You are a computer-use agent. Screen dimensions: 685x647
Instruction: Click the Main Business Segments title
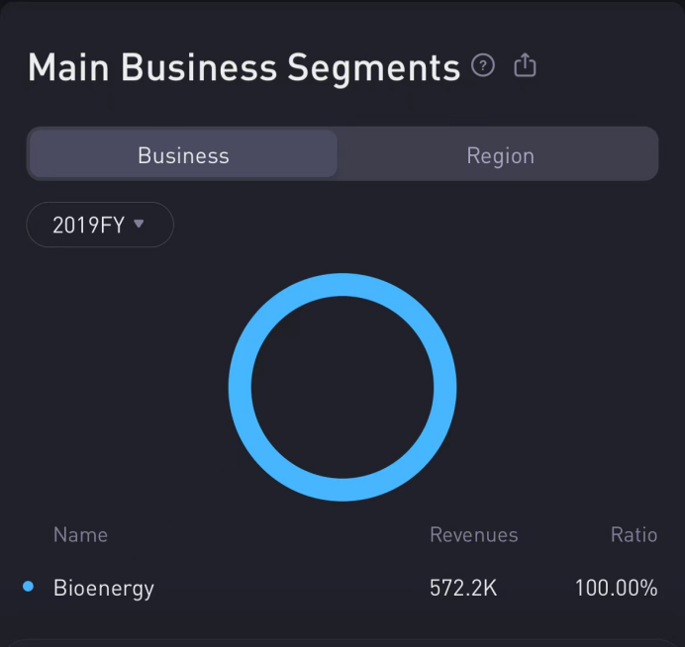pos(244,68)
